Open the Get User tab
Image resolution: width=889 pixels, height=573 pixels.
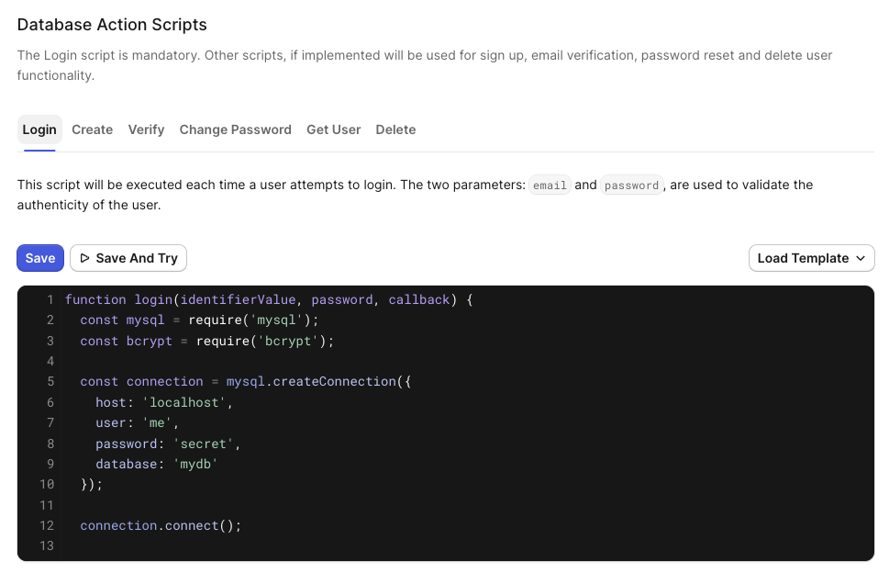(x=333, y=129)
